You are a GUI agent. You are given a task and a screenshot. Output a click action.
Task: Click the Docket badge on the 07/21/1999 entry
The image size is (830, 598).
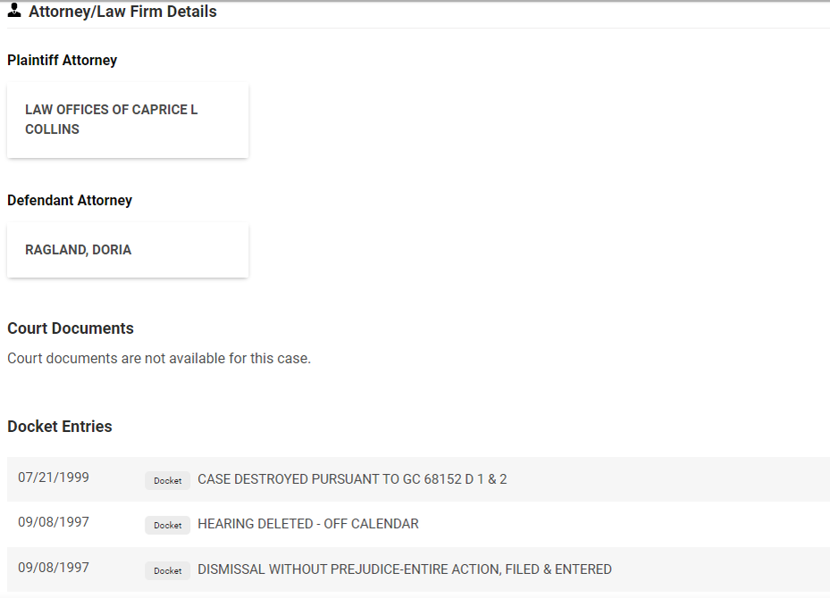click(167, 480)
